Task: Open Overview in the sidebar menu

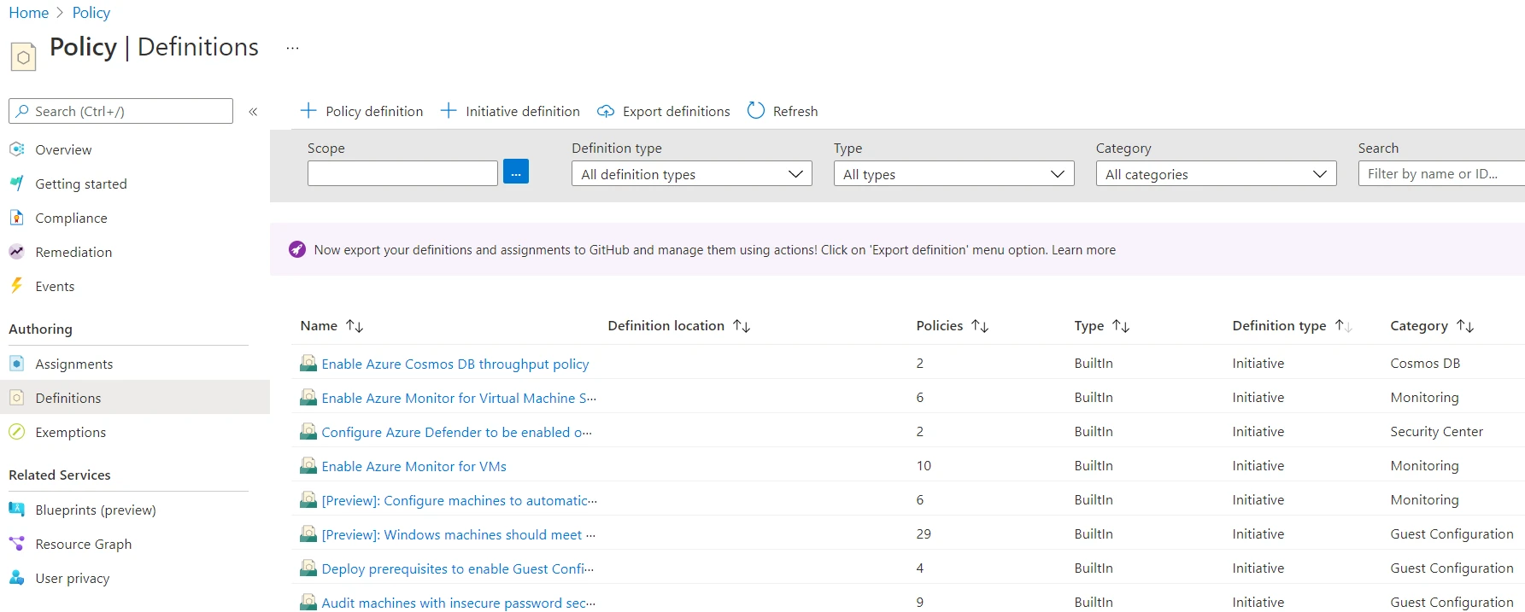Action: pyautogui.click(x=63, y=149)
